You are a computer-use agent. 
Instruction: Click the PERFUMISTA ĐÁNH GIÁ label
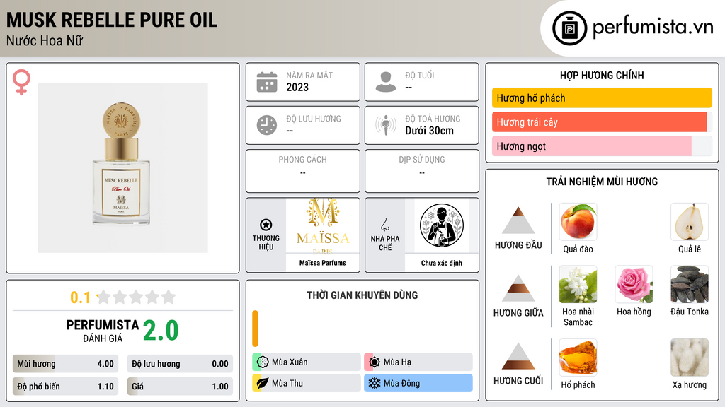tap(103, 331)
